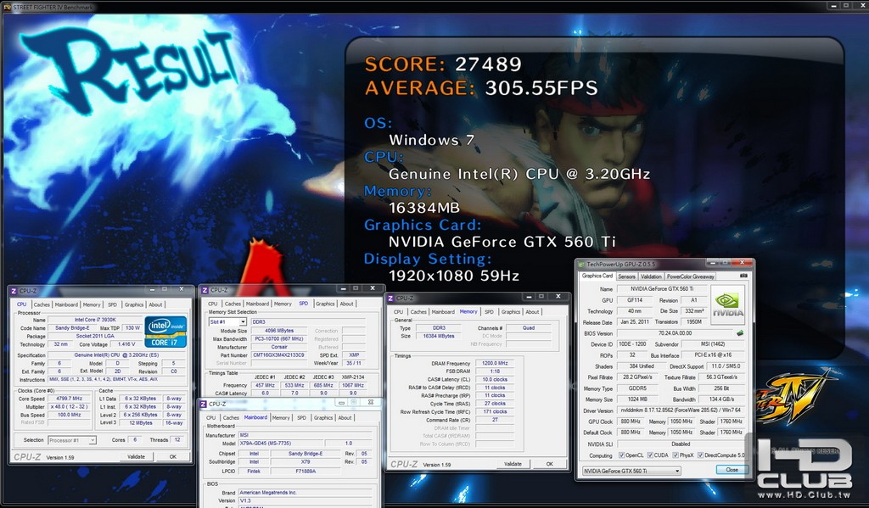The width and height of the screenshot is (869, 508).
Task: Open Memory tab in CPU-Z SPD window
Action: click(x=282, y=304)
